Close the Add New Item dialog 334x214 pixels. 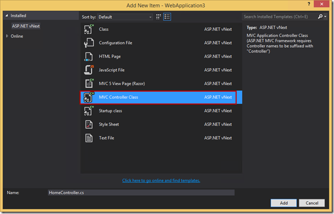point(322,4)
